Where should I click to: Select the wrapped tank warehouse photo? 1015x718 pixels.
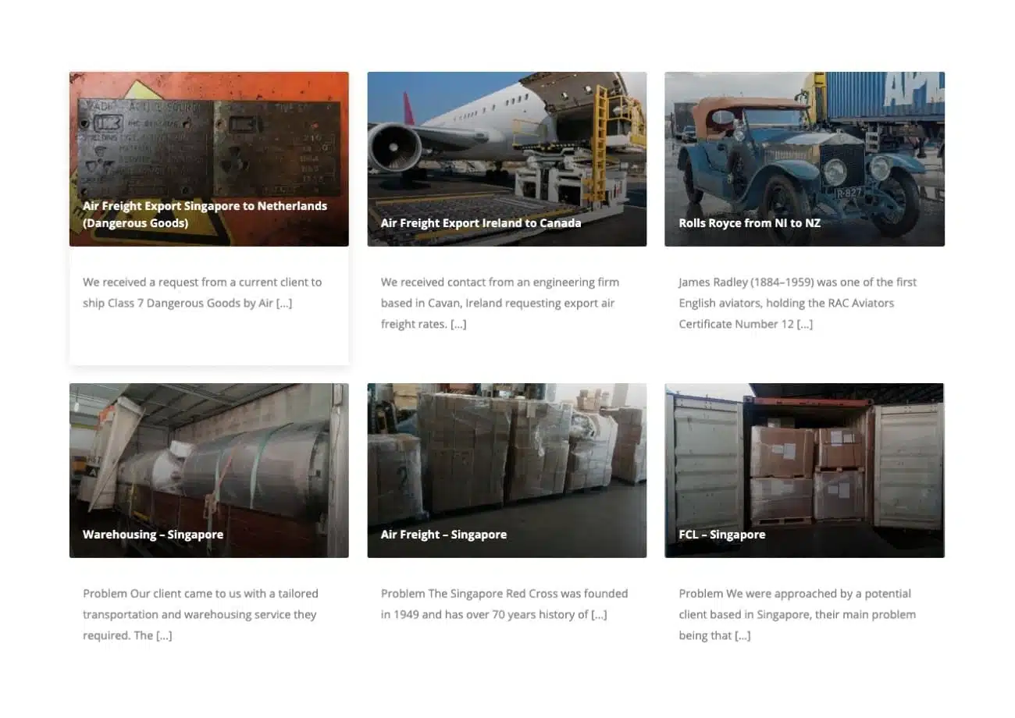pos(208,471)
